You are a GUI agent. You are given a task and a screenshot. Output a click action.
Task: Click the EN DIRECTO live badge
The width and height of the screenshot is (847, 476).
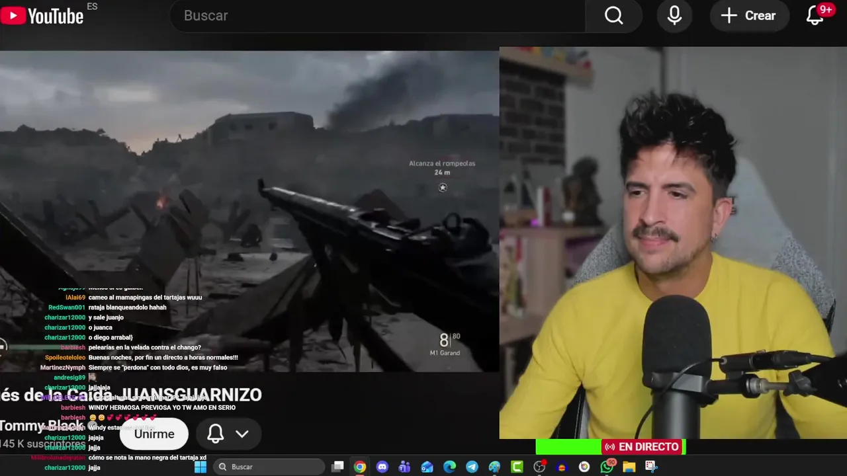(643, 447)
